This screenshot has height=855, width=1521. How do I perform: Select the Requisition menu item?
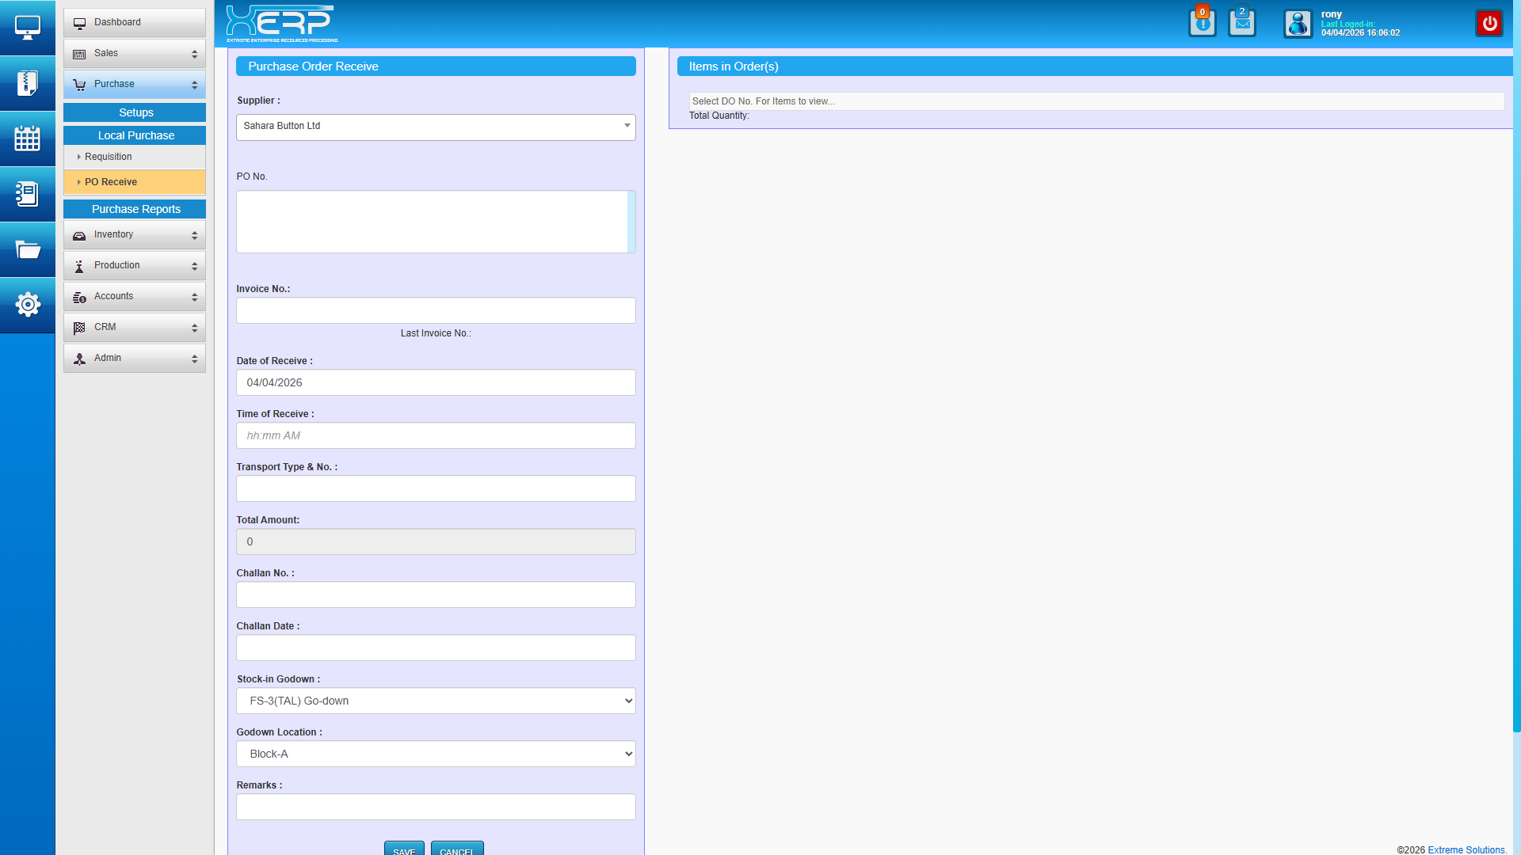[109, 157]
